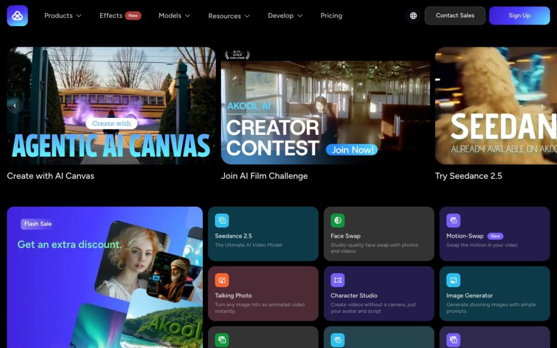Viewport: 557px width, 348px height.
Task: Click the 'Create with' banner pill
Action: pyautogui.click(x=112, y=123)
